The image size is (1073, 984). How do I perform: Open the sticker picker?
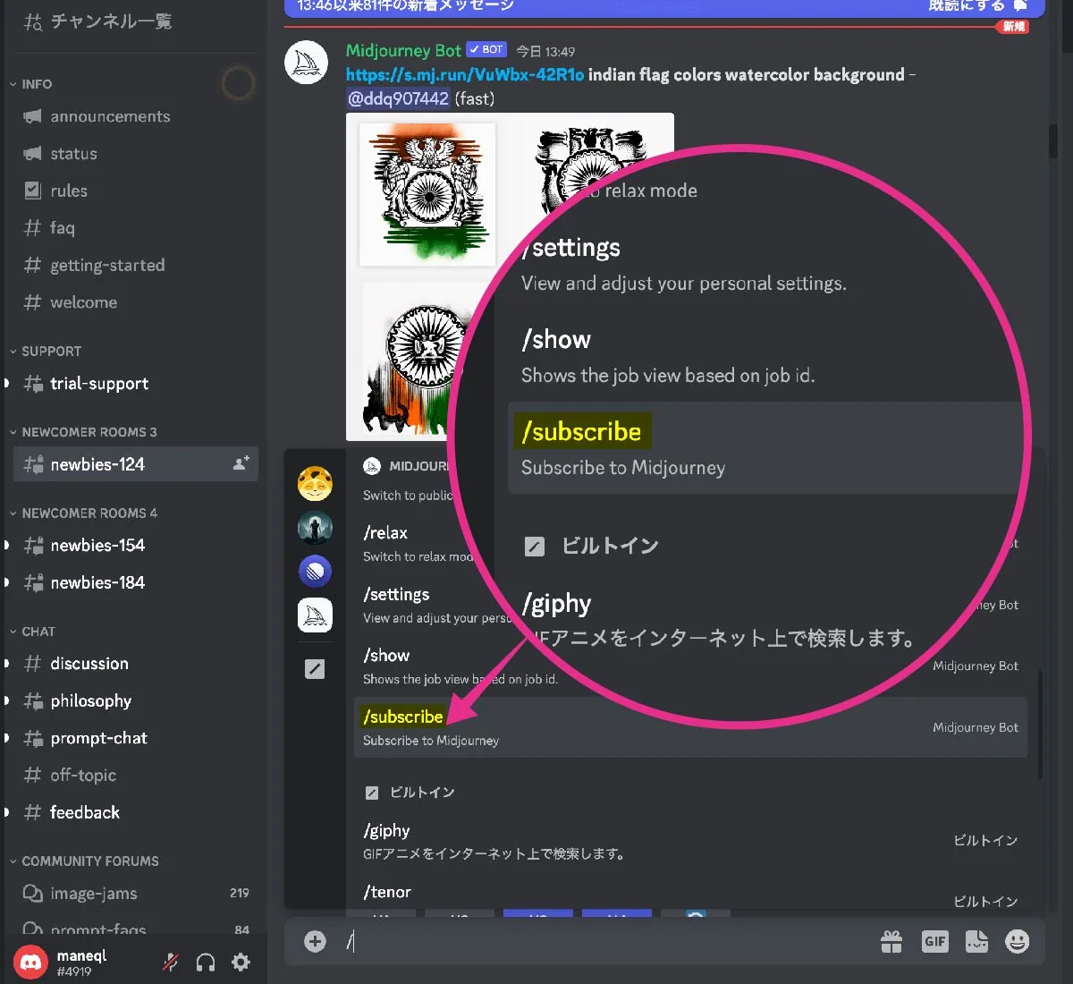pos(976,941)
